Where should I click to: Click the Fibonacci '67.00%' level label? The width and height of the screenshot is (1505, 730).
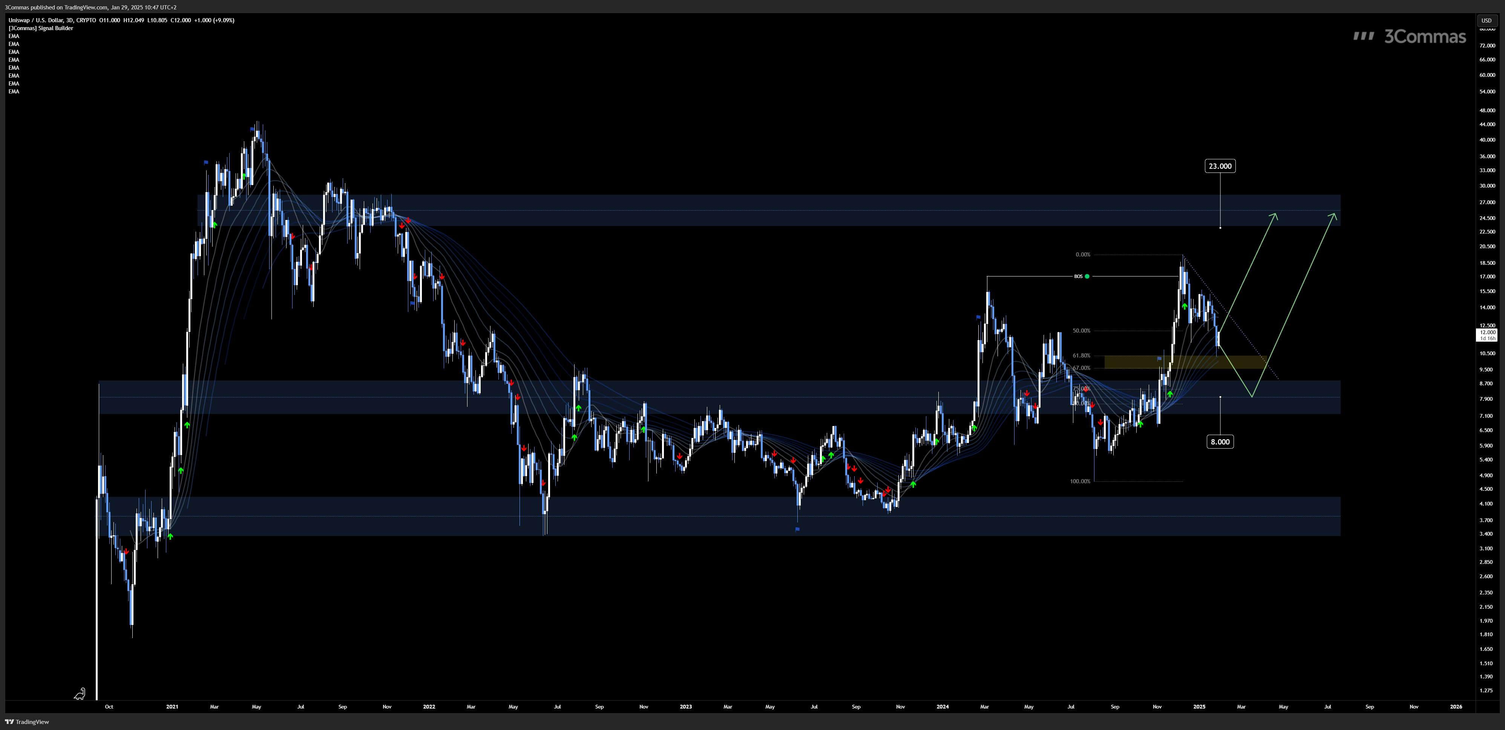click(1081, 368)
